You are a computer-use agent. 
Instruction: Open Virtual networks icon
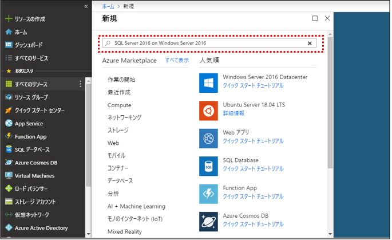click(x=9, y=215)
